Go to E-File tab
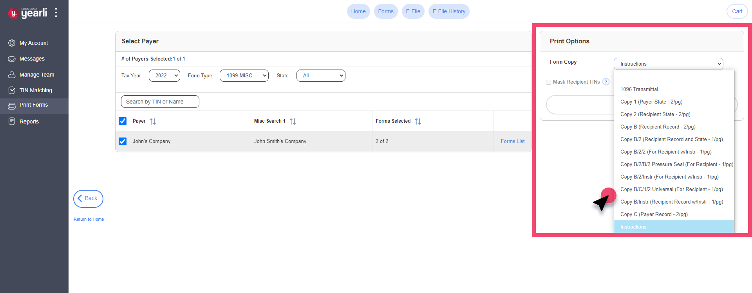This screenshot has width=752, height=293. tap(413, 11)
